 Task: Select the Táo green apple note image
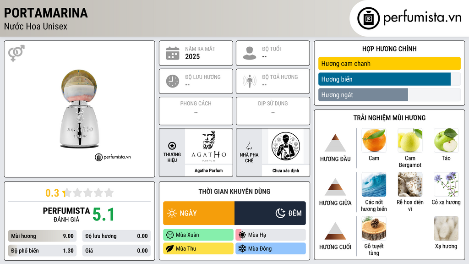[446, 140]
